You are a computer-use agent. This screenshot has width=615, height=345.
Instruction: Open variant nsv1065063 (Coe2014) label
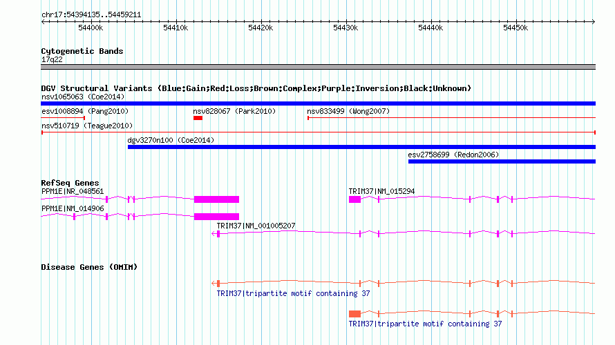point(83,97)
